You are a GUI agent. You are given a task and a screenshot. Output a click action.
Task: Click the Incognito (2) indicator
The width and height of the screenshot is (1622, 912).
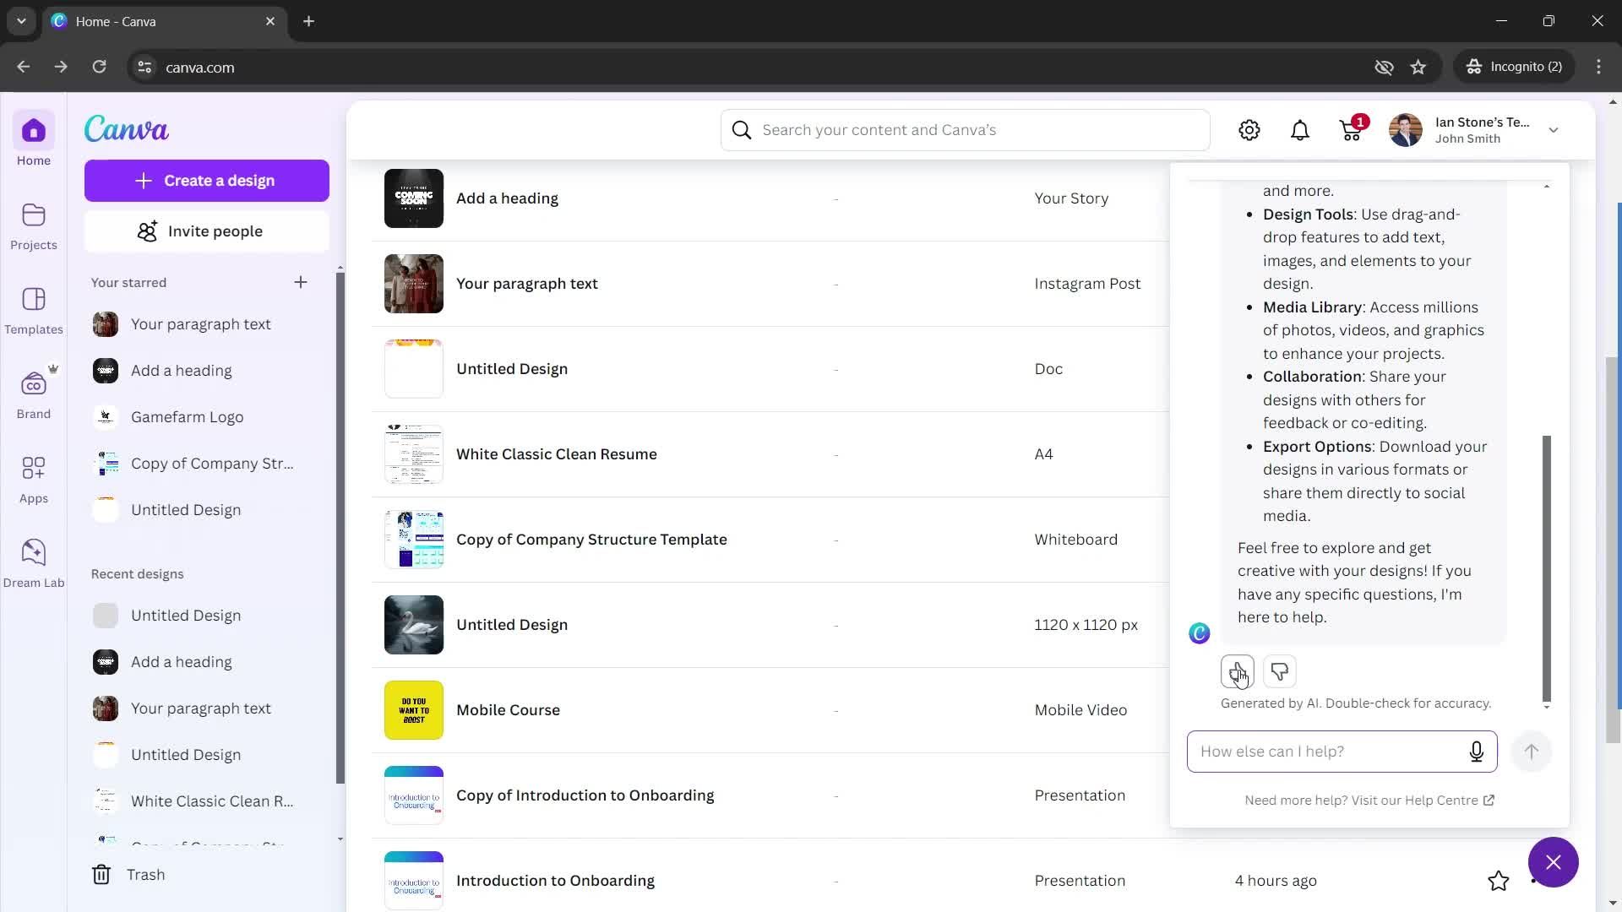tap(1515, 67)
